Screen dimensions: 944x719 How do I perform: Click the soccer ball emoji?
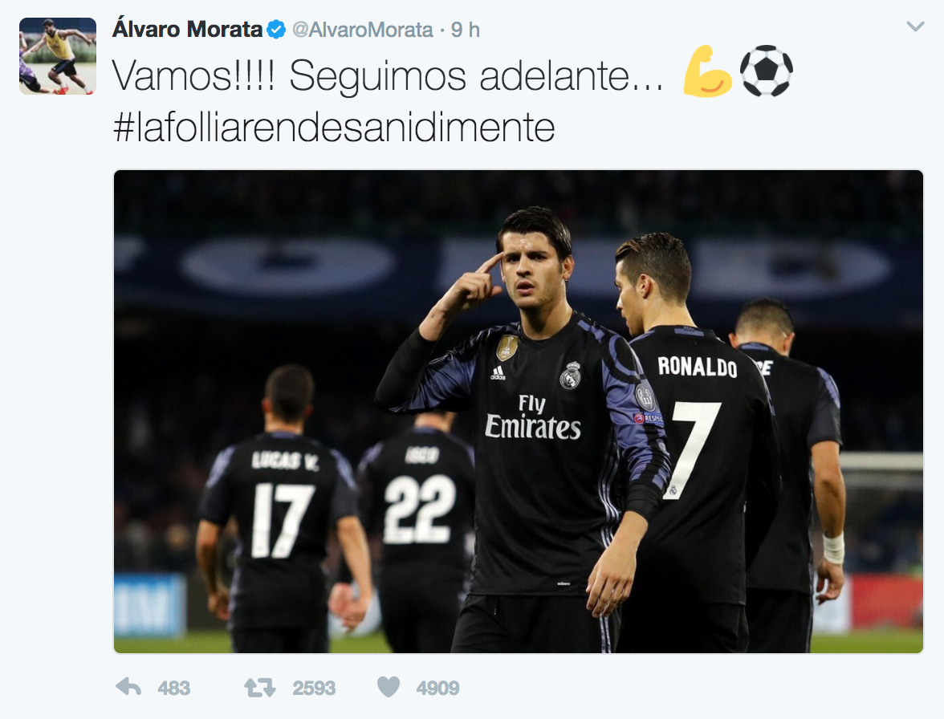766,71
